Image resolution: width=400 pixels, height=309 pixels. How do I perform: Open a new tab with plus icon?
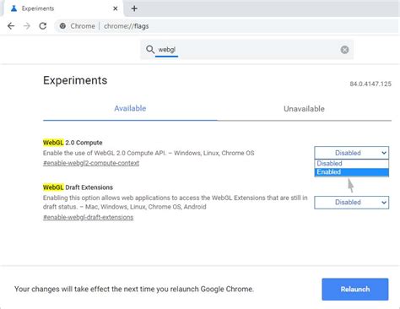pos(134,8)
